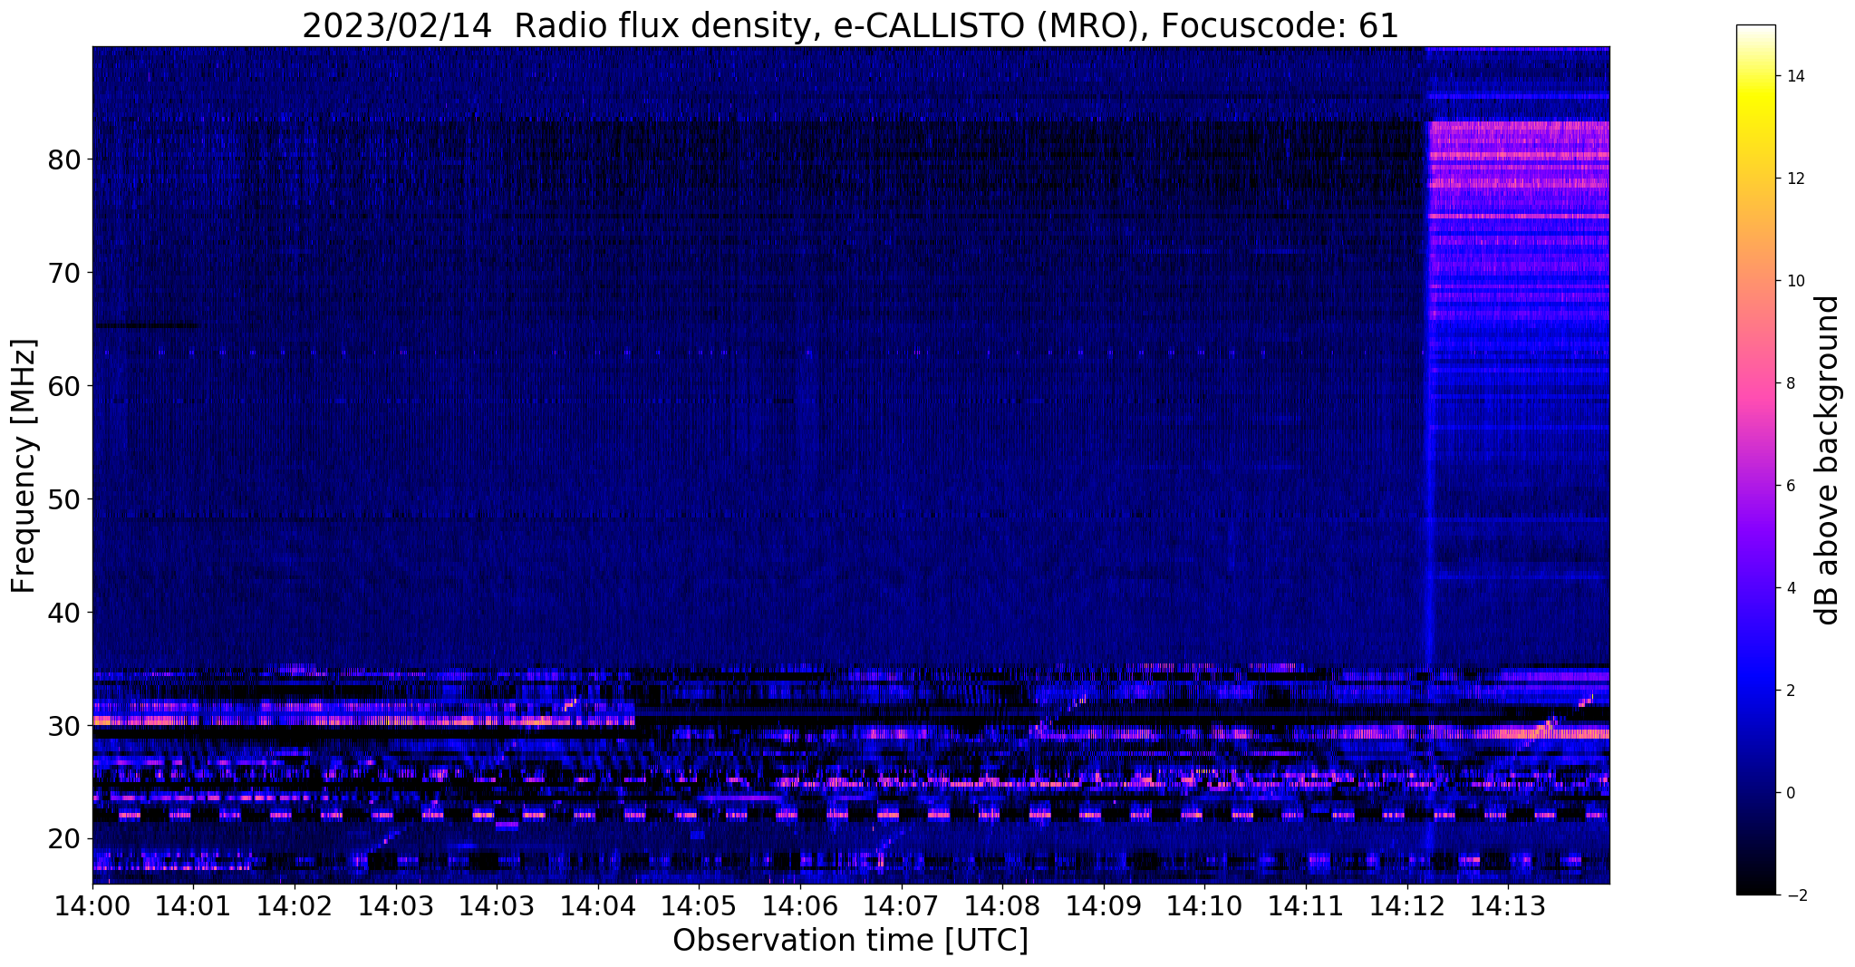Click the 14:01 time tick label
Screen dimensions: 1855x967
click(193, 904)
